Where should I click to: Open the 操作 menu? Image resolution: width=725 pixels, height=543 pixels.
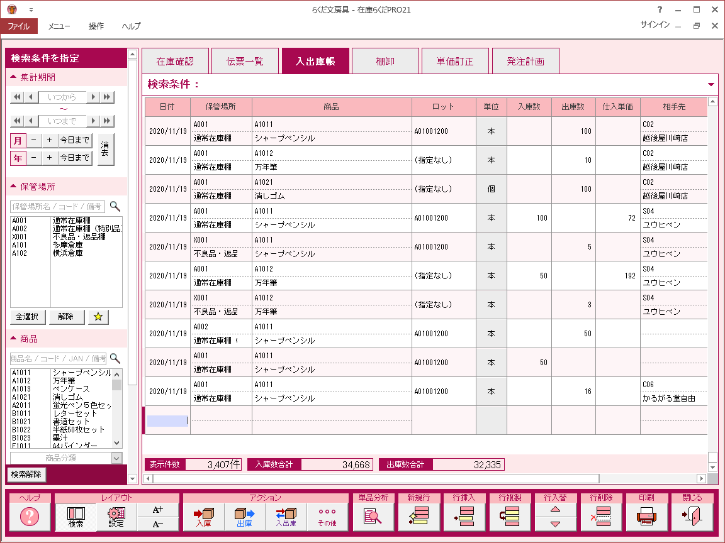click(x=96, y=26)
